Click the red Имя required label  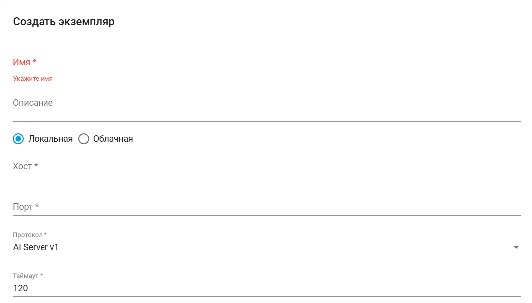coord(25,62)
